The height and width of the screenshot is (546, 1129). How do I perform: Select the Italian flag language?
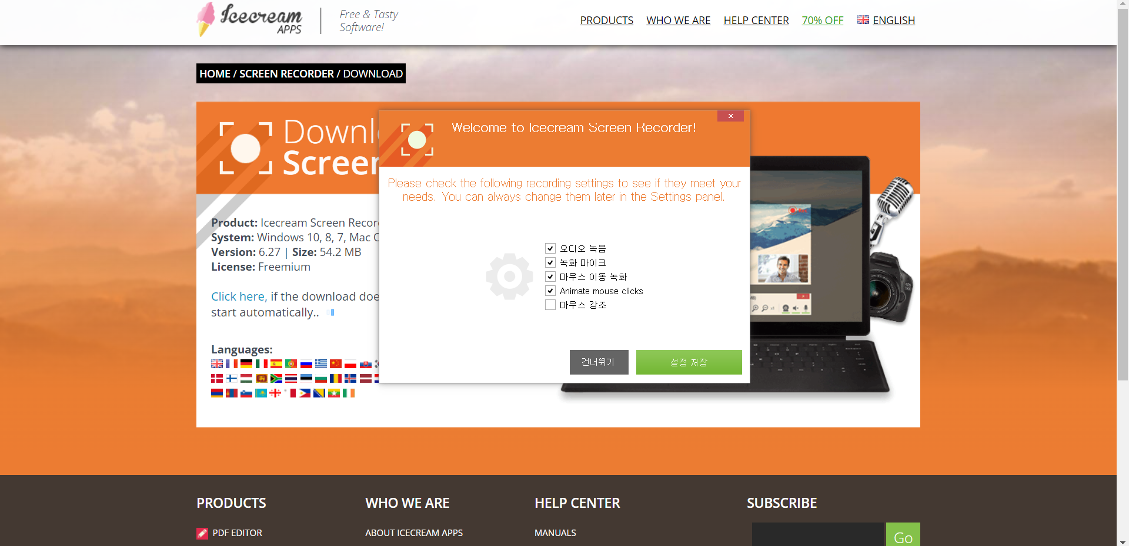click(262, 363)
